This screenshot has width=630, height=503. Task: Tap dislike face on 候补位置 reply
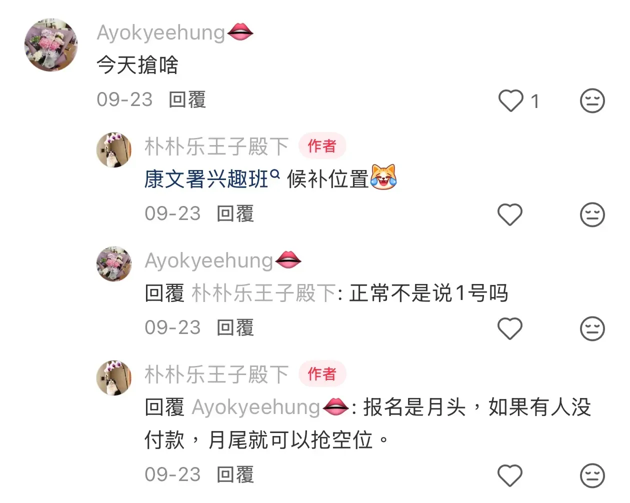(592, 215)
